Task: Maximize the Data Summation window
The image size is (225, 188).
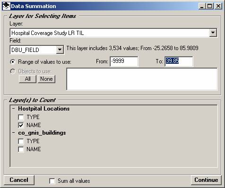Action: 210,6
